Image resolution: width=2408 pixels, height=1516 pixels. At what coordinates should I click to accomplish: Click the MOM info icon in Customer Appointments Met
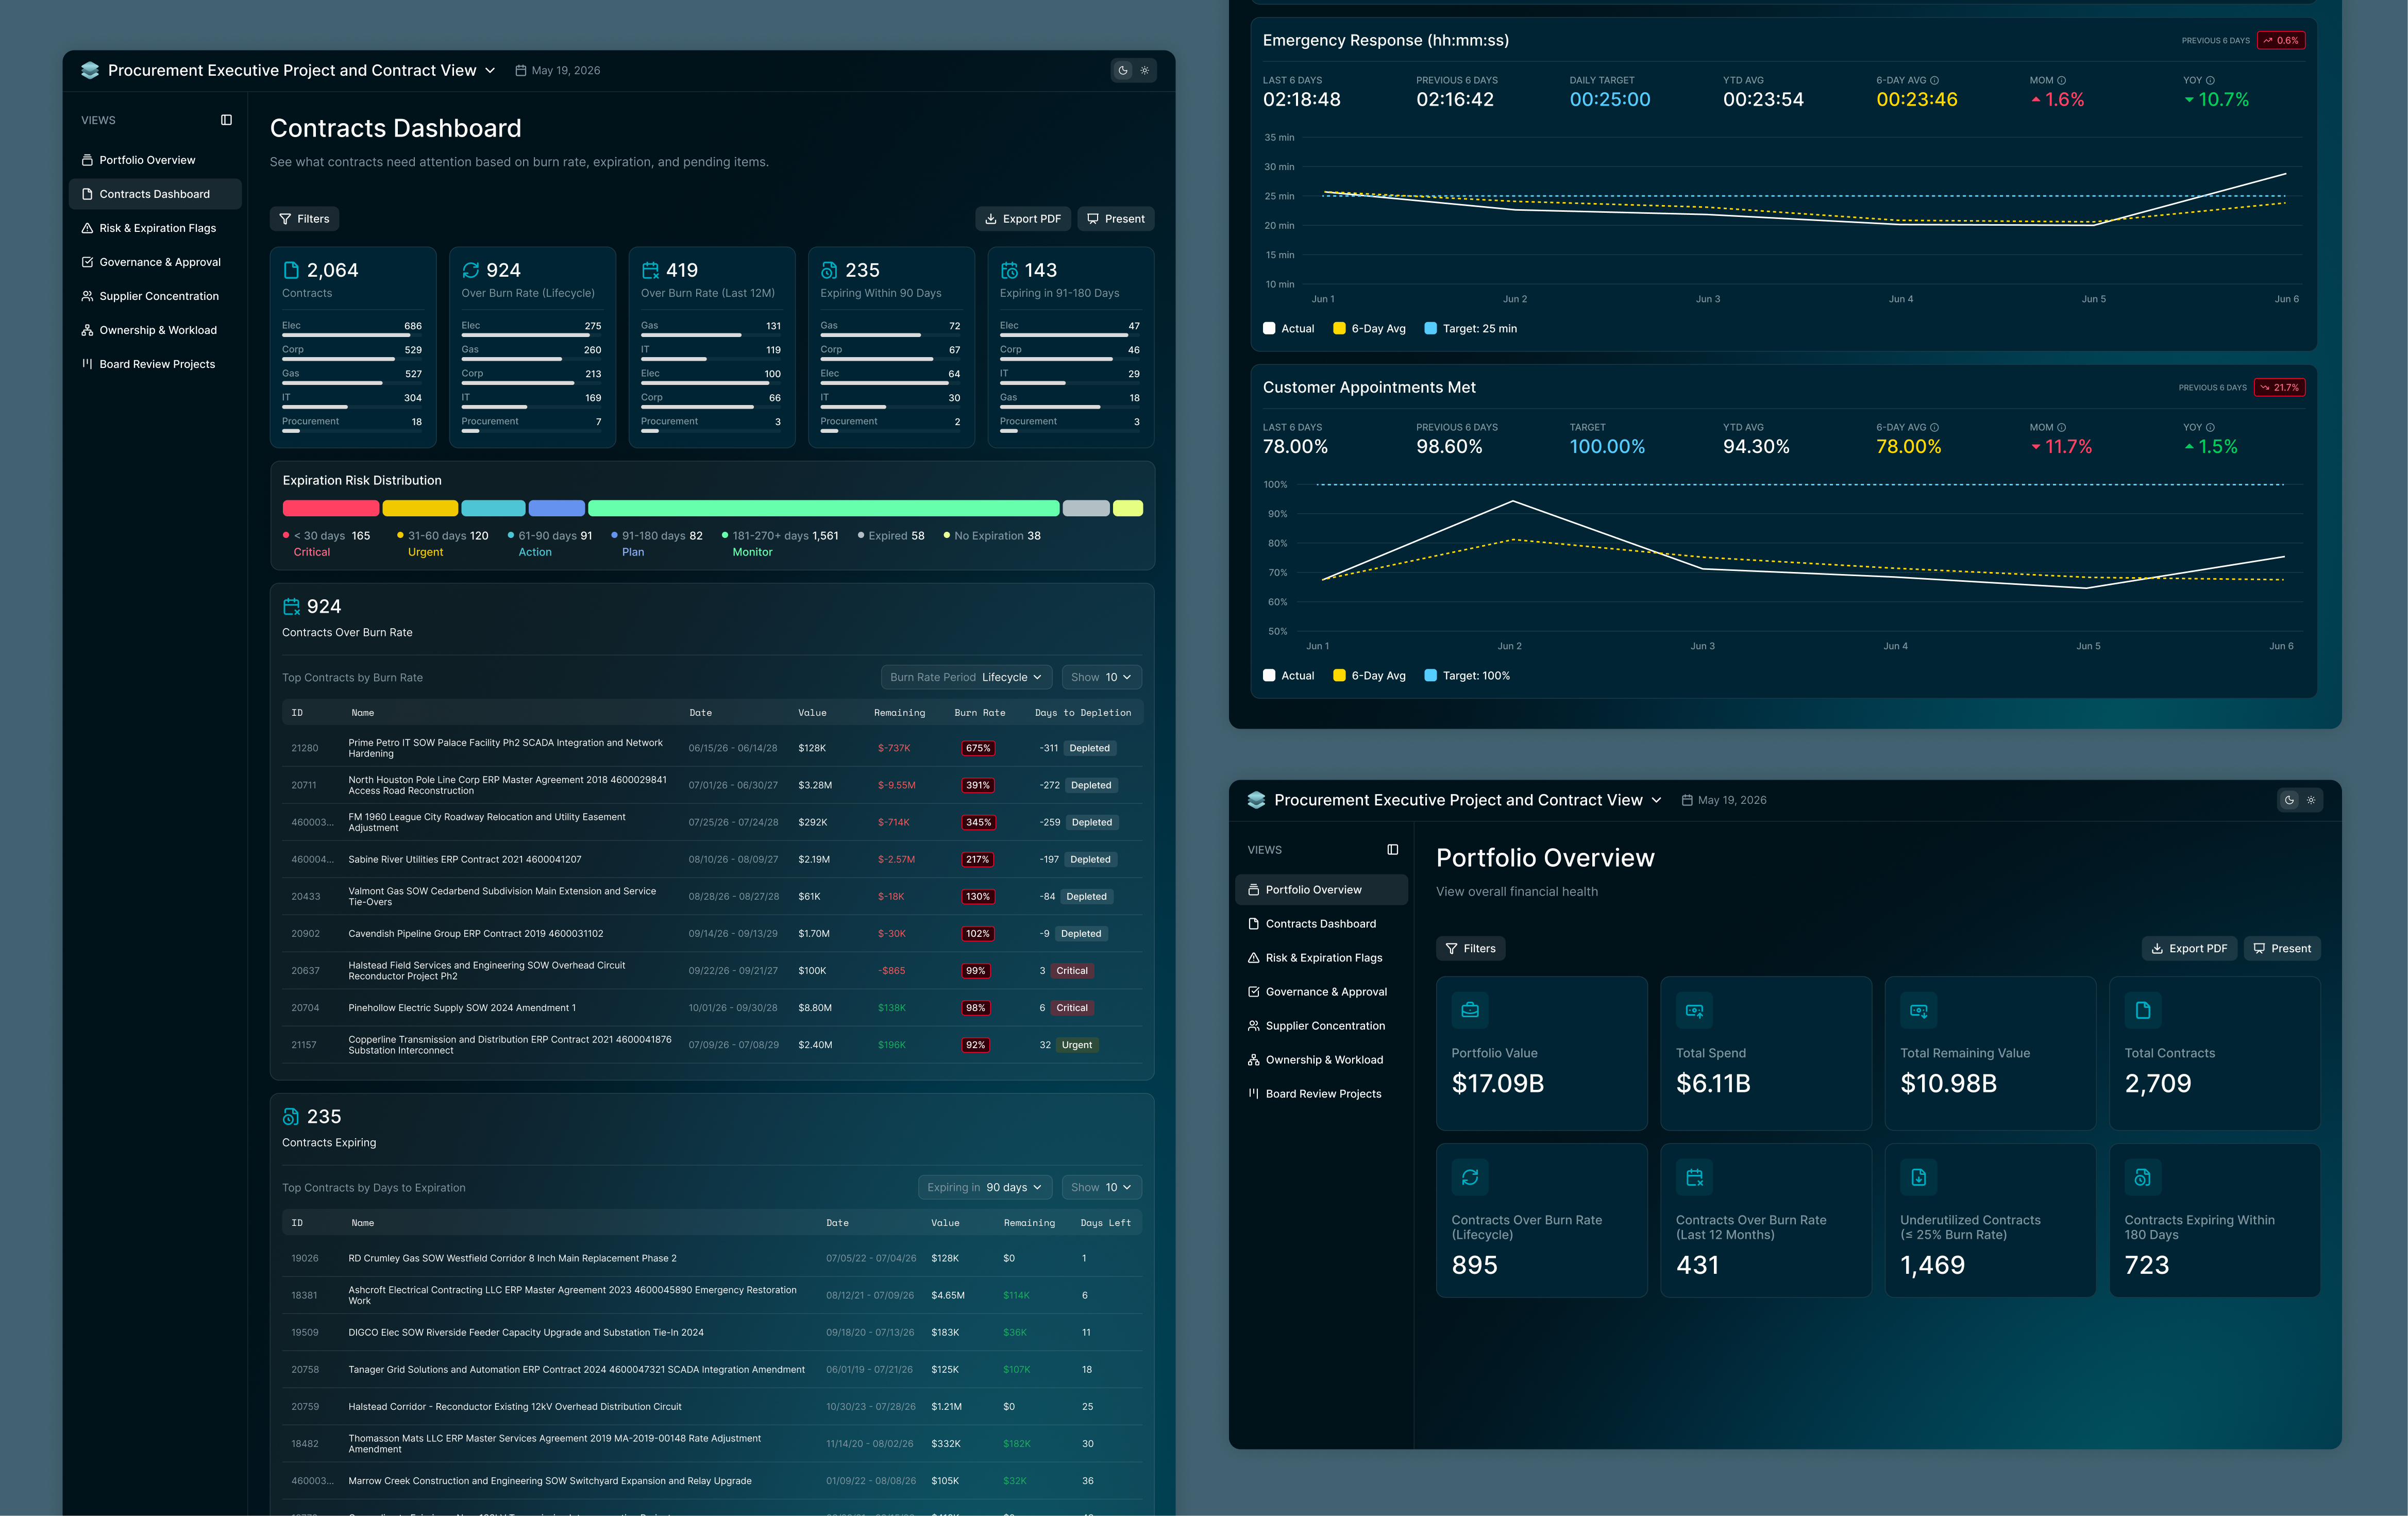[2061, 428]
